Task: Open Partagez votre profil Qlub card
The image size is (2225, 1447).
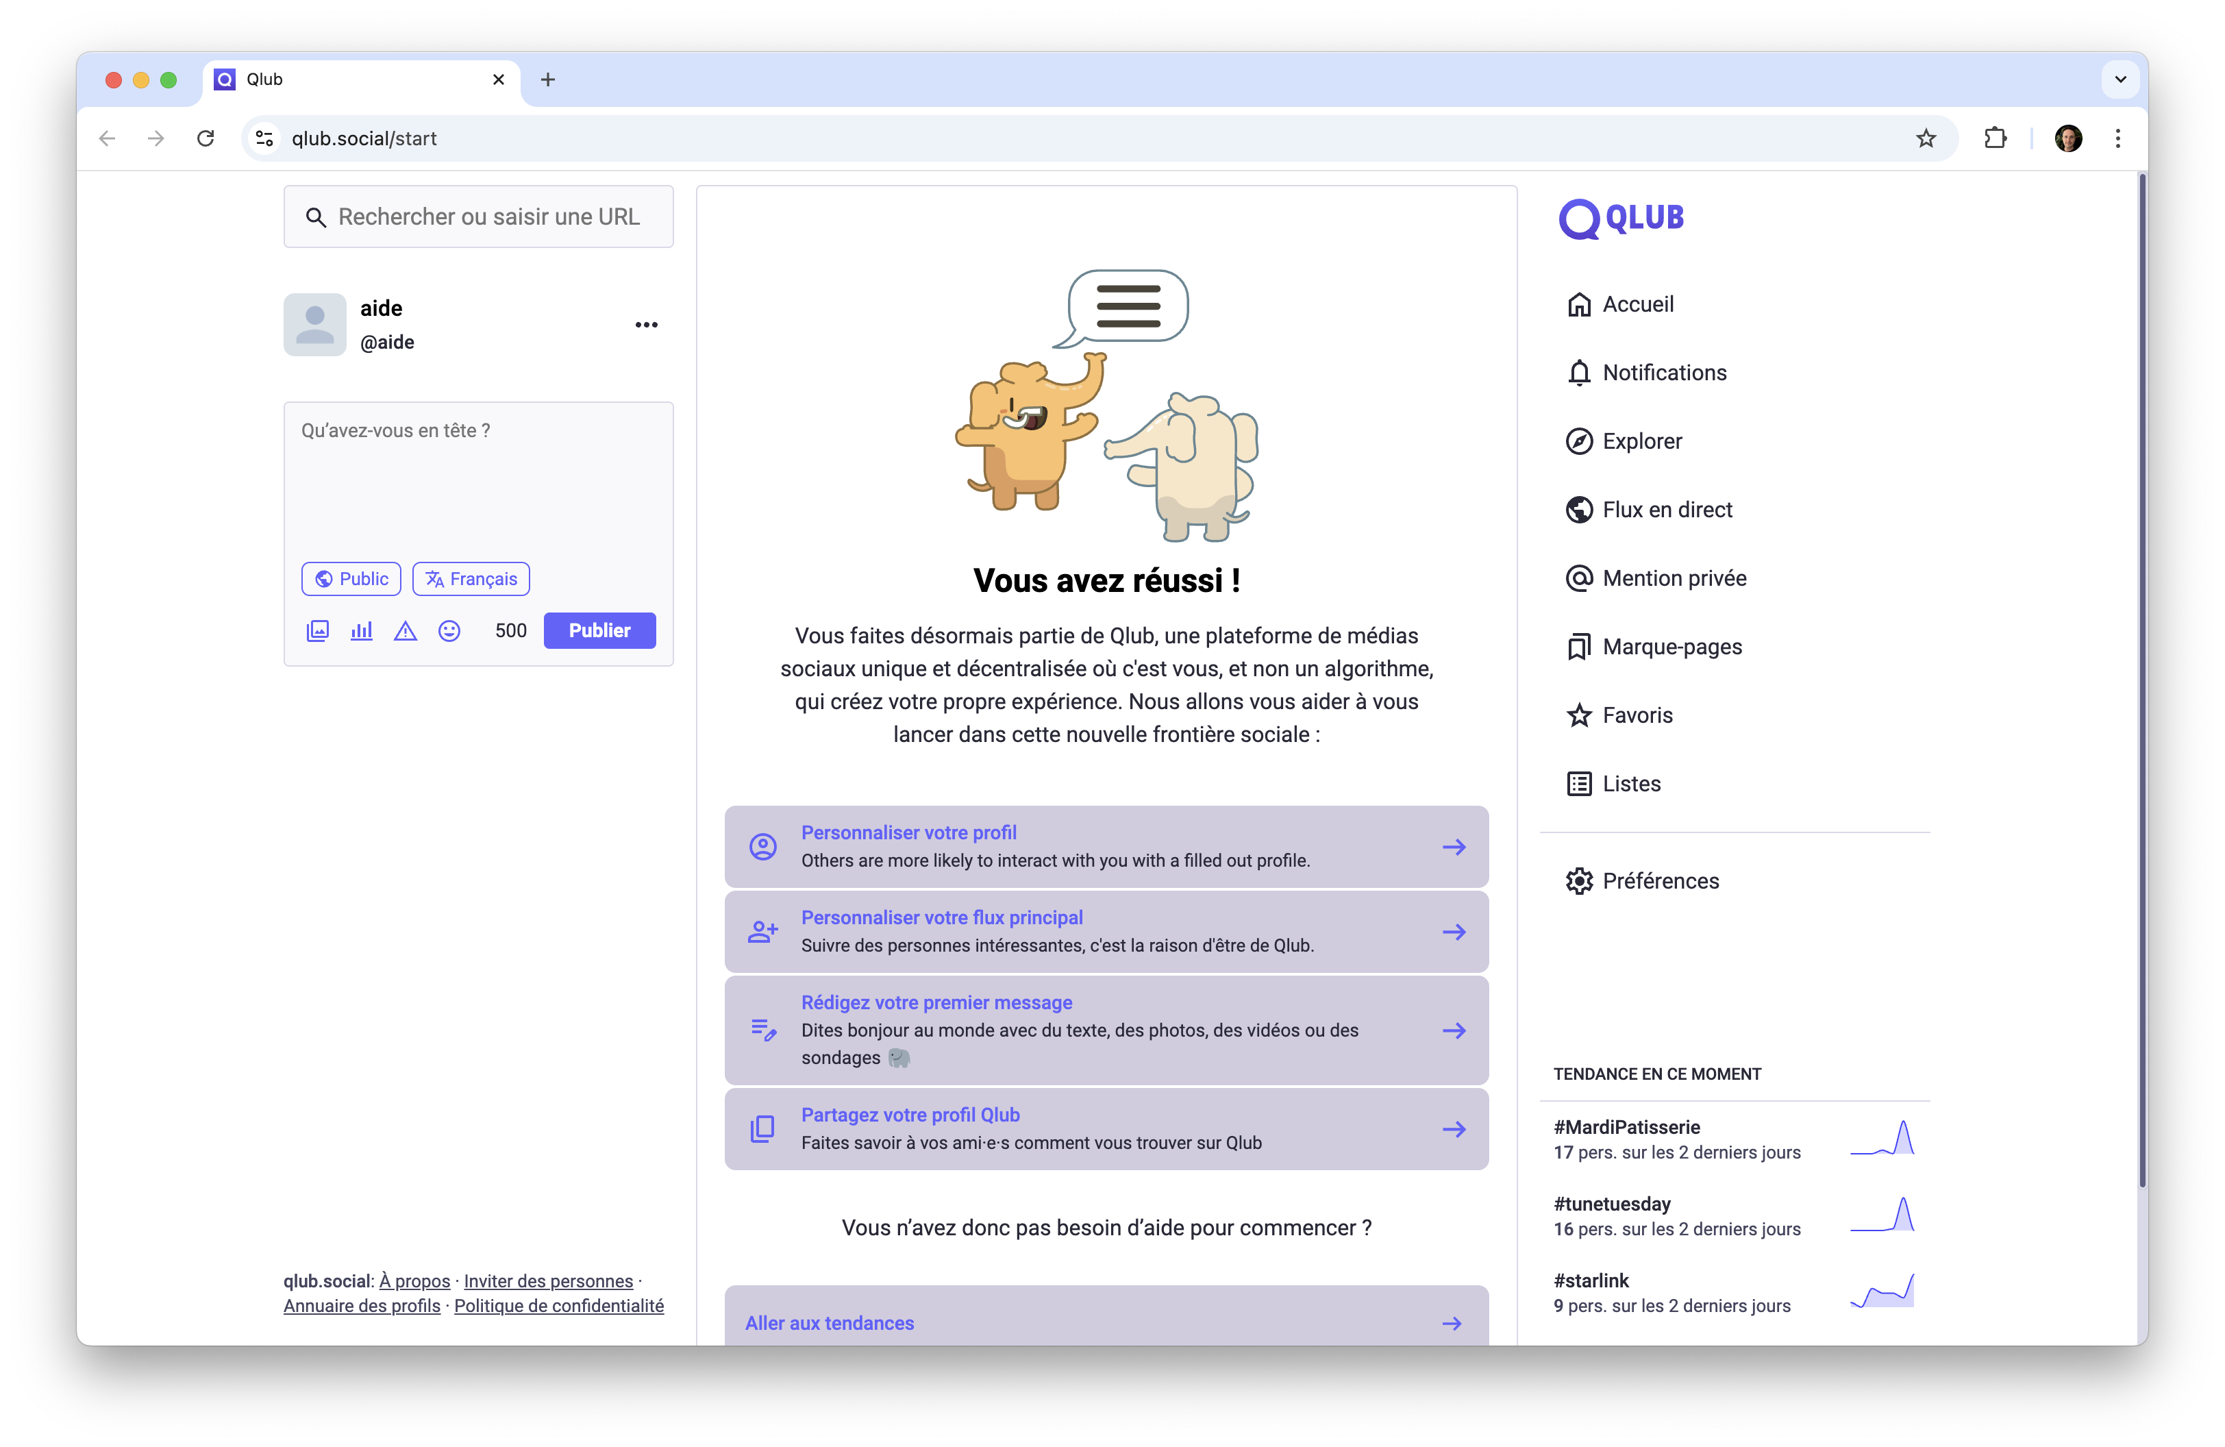Action: tap(1106, 1130)
